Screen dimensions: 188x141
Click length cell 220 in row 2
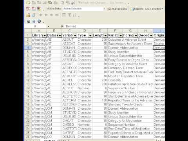tap(100, 40)
